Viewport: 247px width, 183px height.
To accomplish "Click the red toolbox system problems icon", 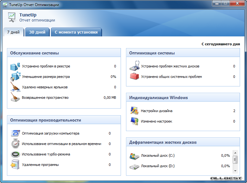I will [x=134, y=77].
